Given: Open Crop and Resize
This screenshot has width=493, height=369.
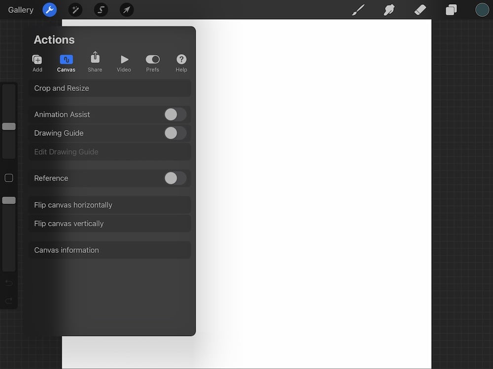Looking at the screenshot, I should (109, 88).
